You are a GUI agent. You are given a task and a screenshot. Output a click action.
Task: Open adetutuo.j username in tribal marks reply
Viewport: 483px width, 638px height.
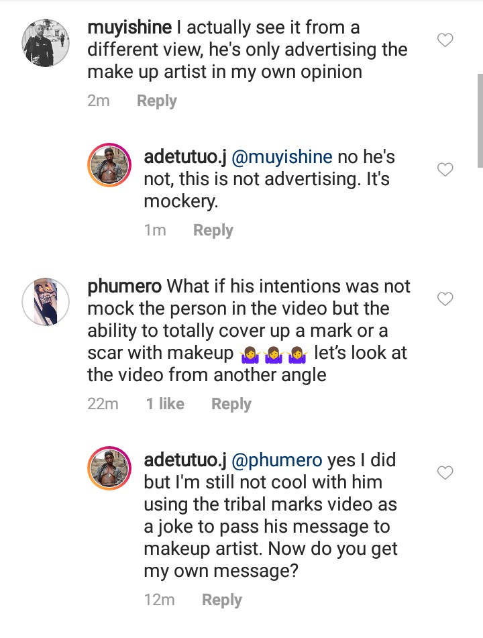(185, 461)
